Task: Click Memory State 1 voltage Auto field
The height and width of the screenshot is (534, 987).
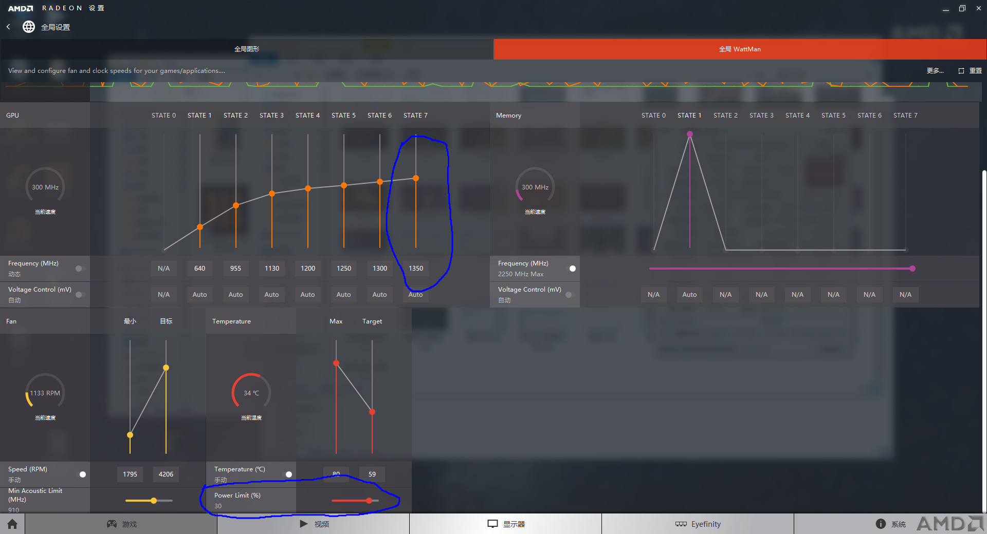Action: click(690, 295)
